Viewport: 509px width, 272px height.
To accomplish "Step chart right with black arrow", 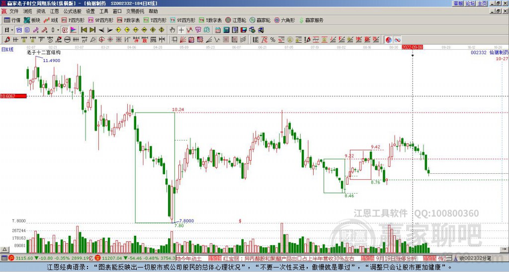I will (x=110, y=30).
